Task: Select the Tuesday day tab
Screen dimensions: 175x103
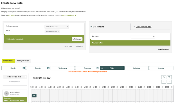Action: click(38, 68)
